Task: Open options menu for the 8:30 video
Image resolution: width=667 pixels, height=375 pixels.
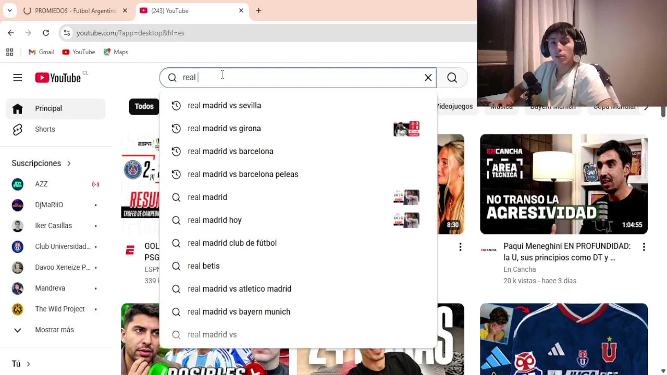Action: point(460,247)
